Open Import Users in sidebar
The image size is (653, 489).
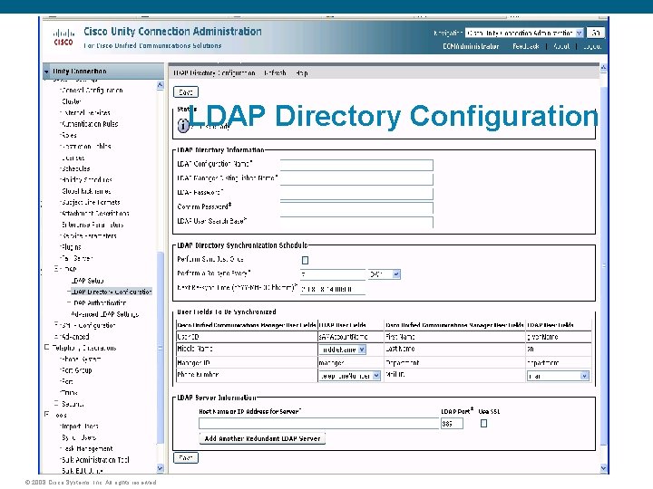click(80, 427)
